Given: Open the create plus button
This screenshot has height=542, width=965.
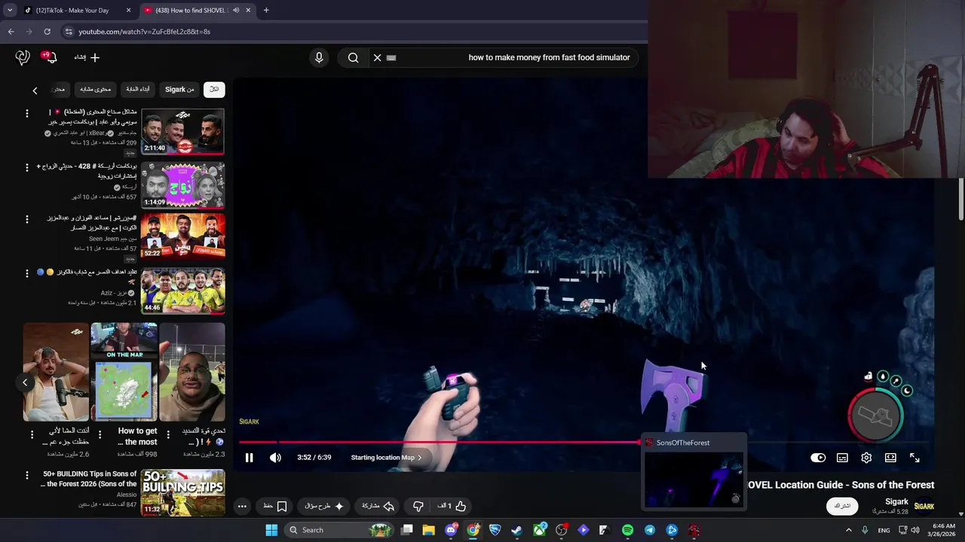Looking at the screenshot, I should 87,57.
